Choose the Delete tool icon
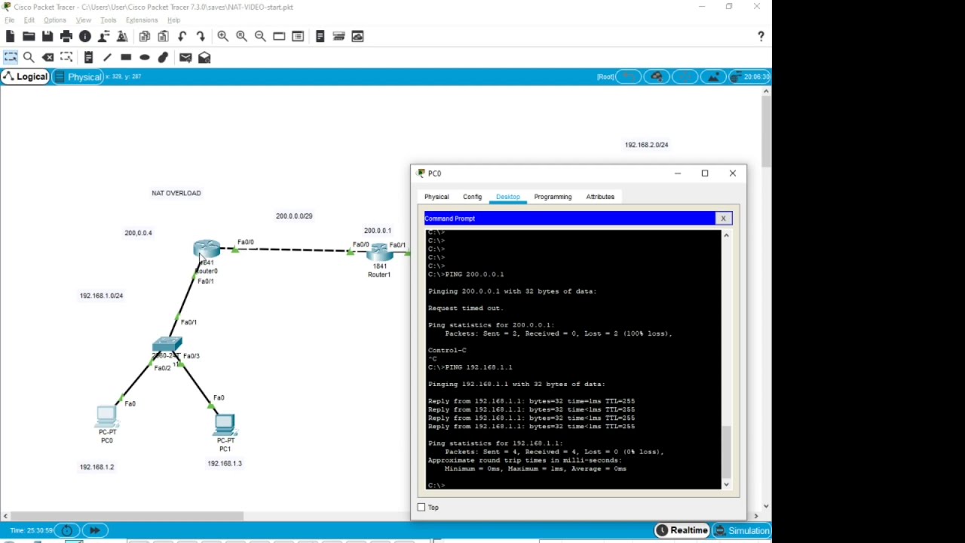The image size is (965, 543). click(x=47, y=57)
